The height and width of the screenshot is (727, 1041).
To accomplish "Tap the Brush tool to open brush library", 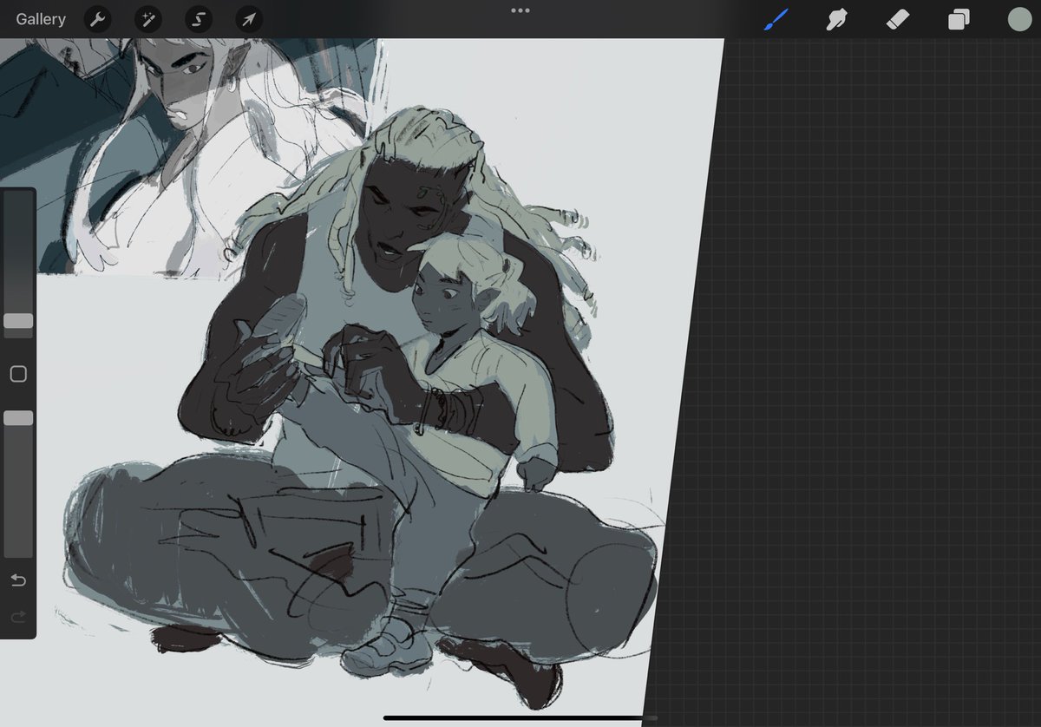I will click(x=776, y=19).
